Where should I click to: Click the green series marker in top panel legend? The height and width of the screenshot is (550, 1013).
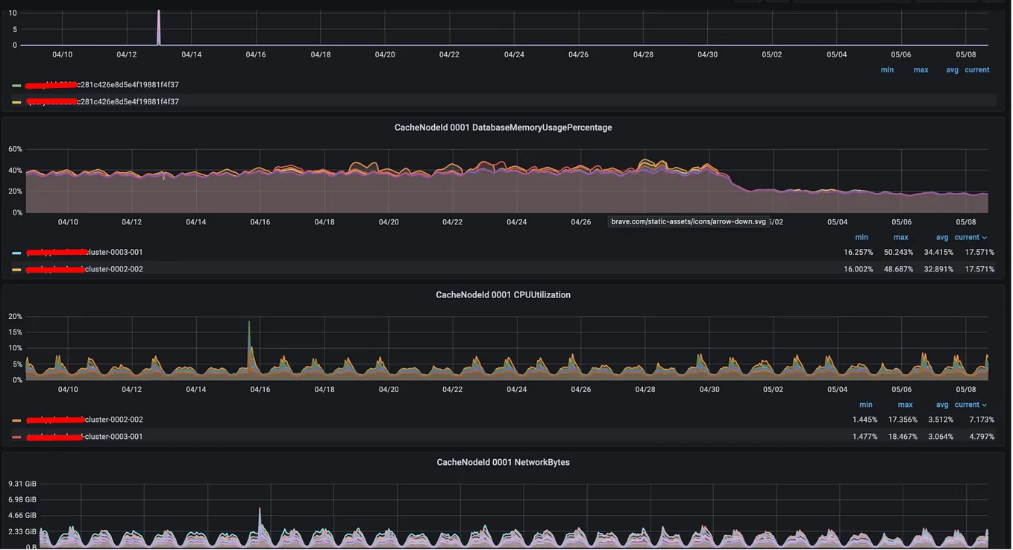[x=16, y=84]
